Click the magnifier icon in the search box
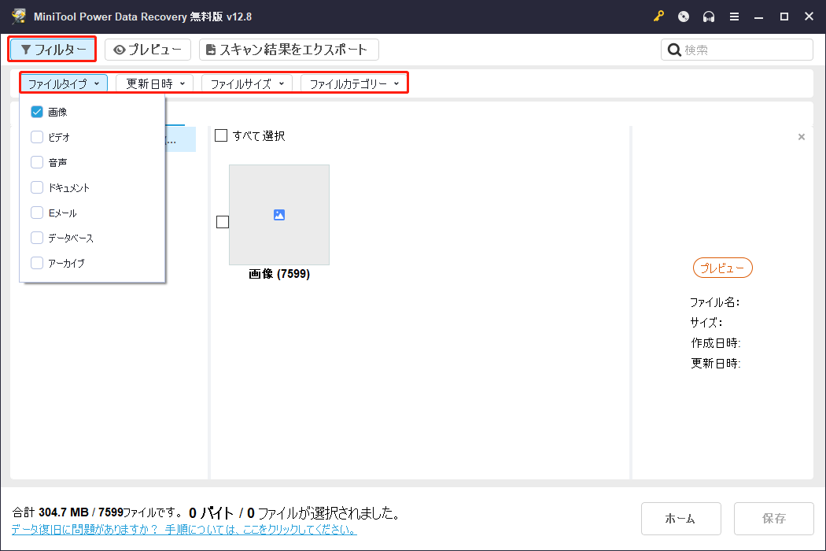826x551 pixels. coord(674,49)
